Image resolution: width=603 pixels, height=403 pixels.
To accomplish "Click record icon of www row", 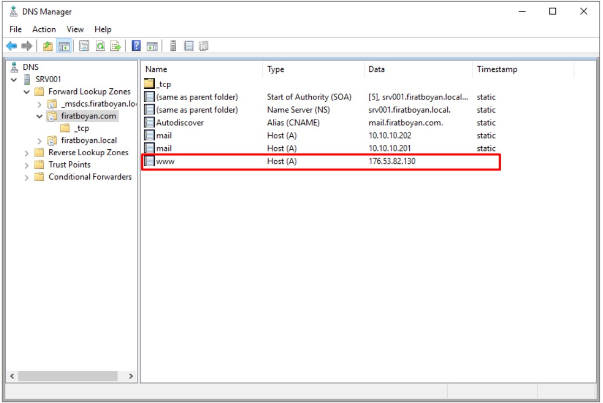I will pyautogui.click(x=149, y=161).
